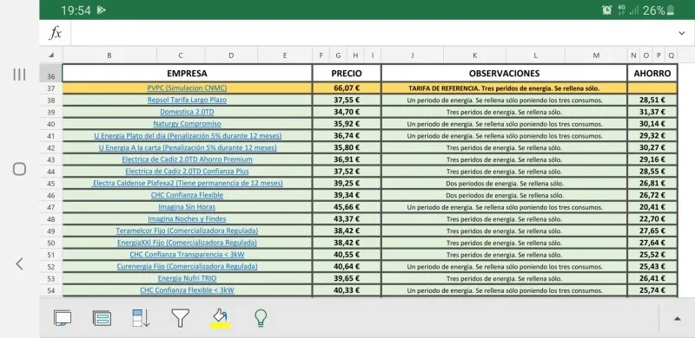695x338 pixels.
Task: Open EnergiaXXI Fijo link
Action: pos(187,243)
